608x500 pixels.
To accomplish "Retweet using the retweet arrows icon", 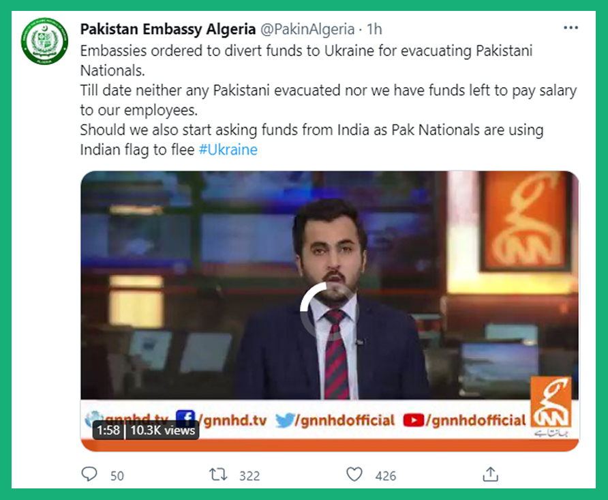I will [218, 474].
